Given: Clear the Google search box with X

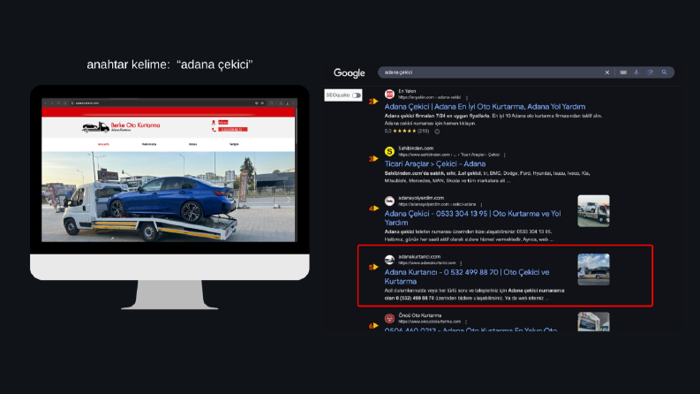Looking at the screenshot, I should coord(606,72).
